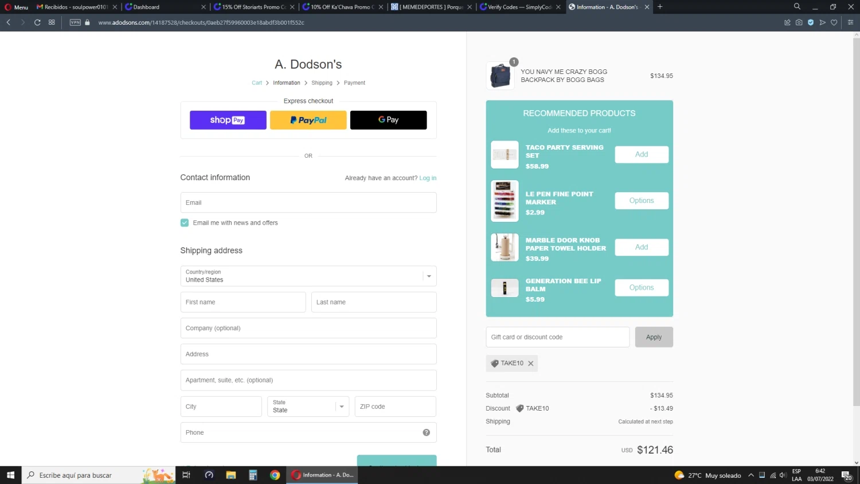Click the Address field
Screen dimensions: 860x484
(x=308, y=354)
